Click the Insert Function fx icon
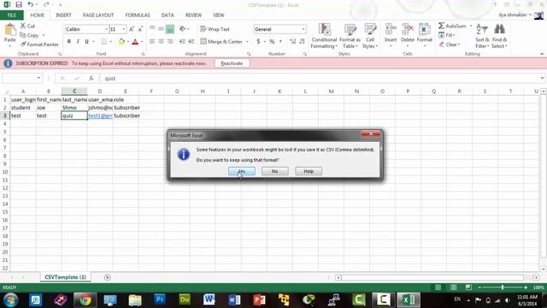Image resolution: width=547 pixels, height=308 pixels. (x=91, y=78)
